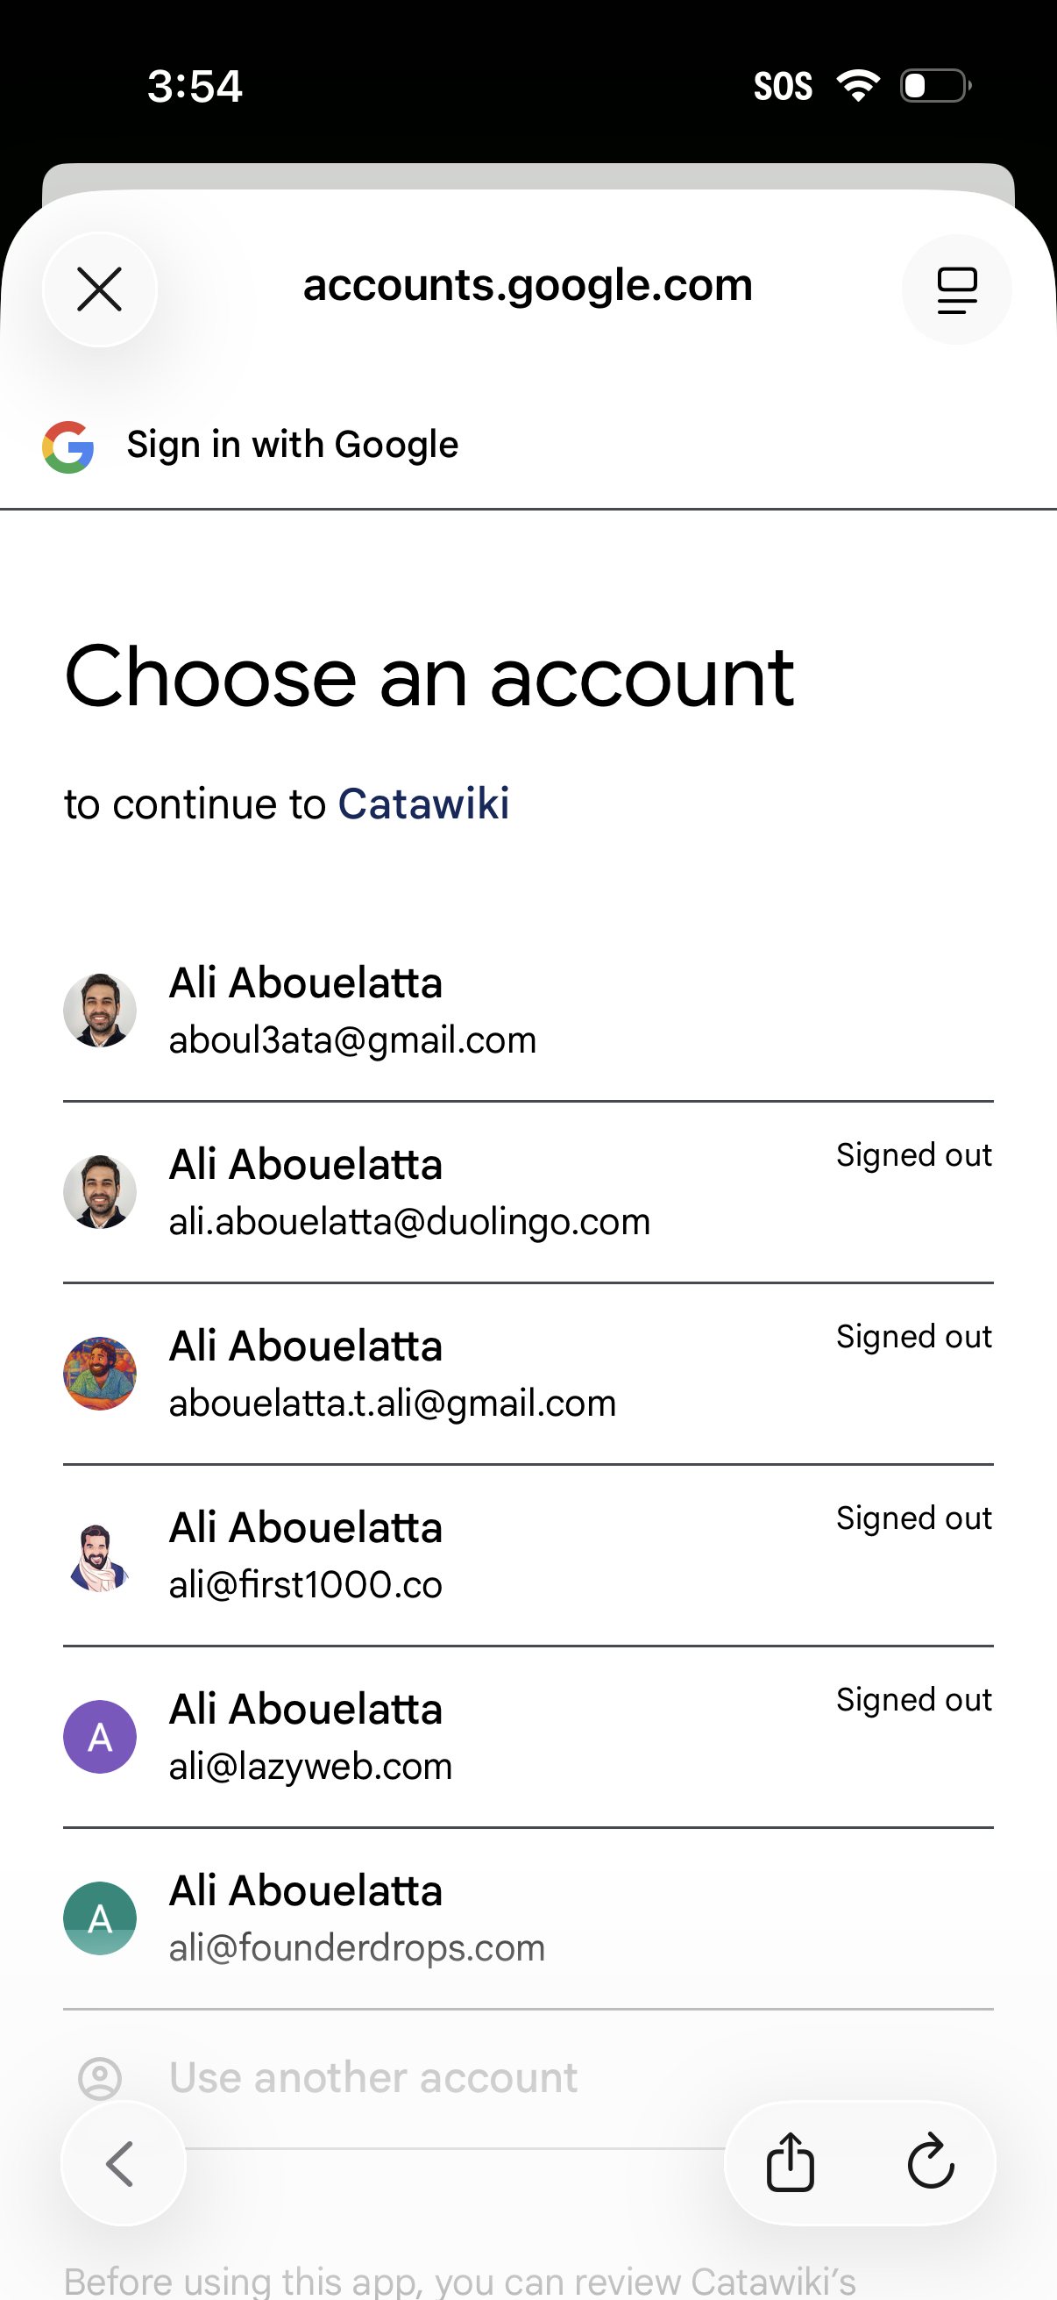
Task: Click the Use another account icon
Action: coord(100,2078)
